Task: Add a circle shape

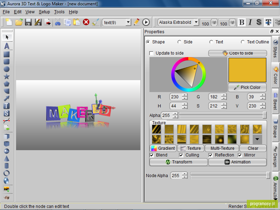Action: pyautogui.click(x=6, y=69)
